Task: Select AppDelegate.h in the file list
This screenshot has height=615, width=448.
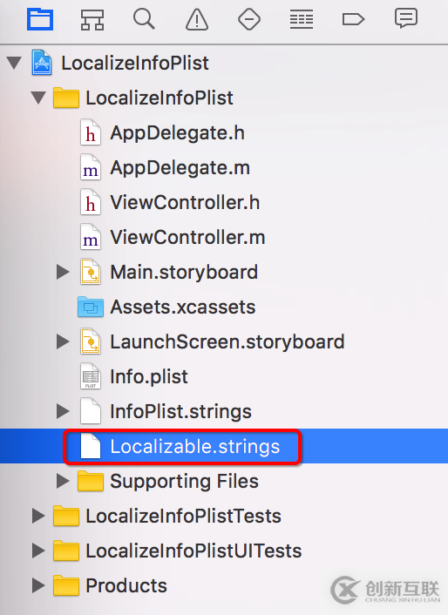Action: (177, 132)
